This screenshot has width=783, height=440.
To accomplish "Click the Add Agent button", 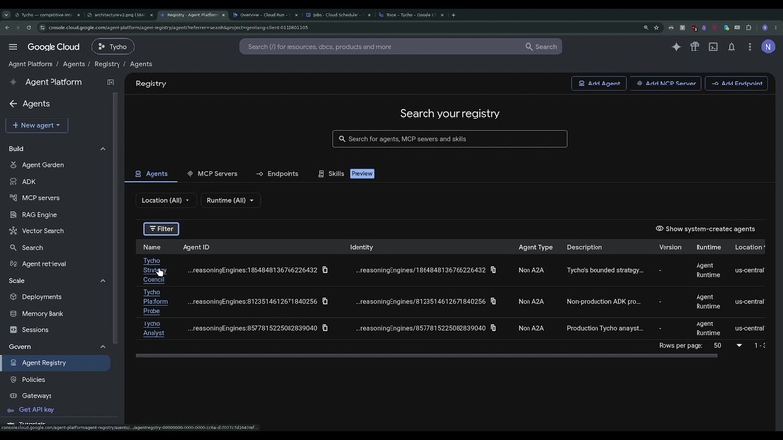I will click(x=598, y=84).
